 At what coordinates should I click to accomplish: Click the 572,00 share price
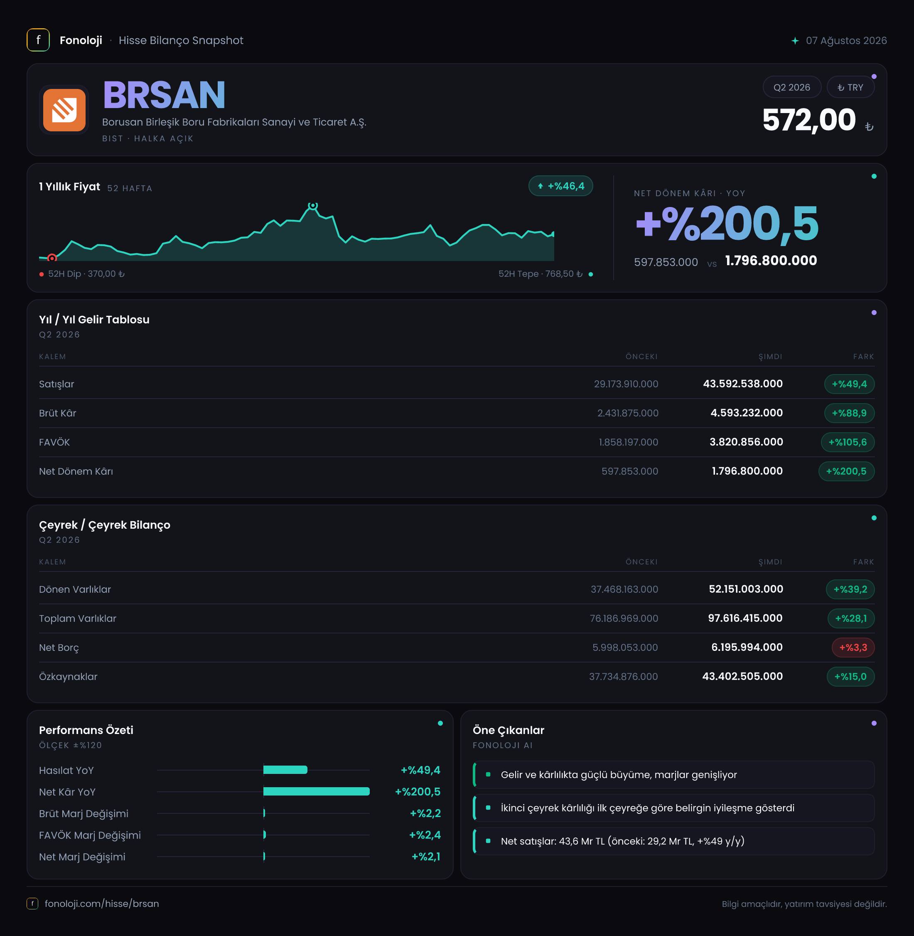809,120
